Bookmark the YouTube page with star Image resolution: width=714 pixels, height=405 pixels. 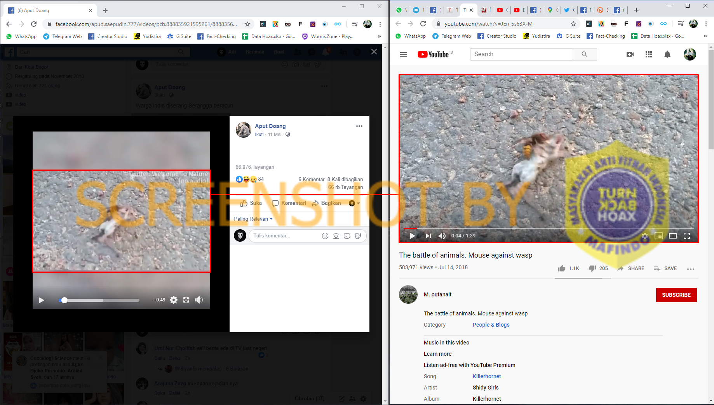tap(573, 24)
